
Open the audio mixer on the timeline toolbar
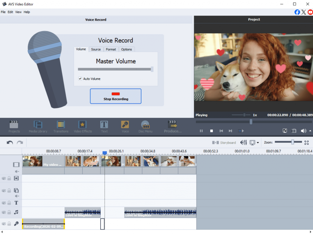[x=244, y=142]
